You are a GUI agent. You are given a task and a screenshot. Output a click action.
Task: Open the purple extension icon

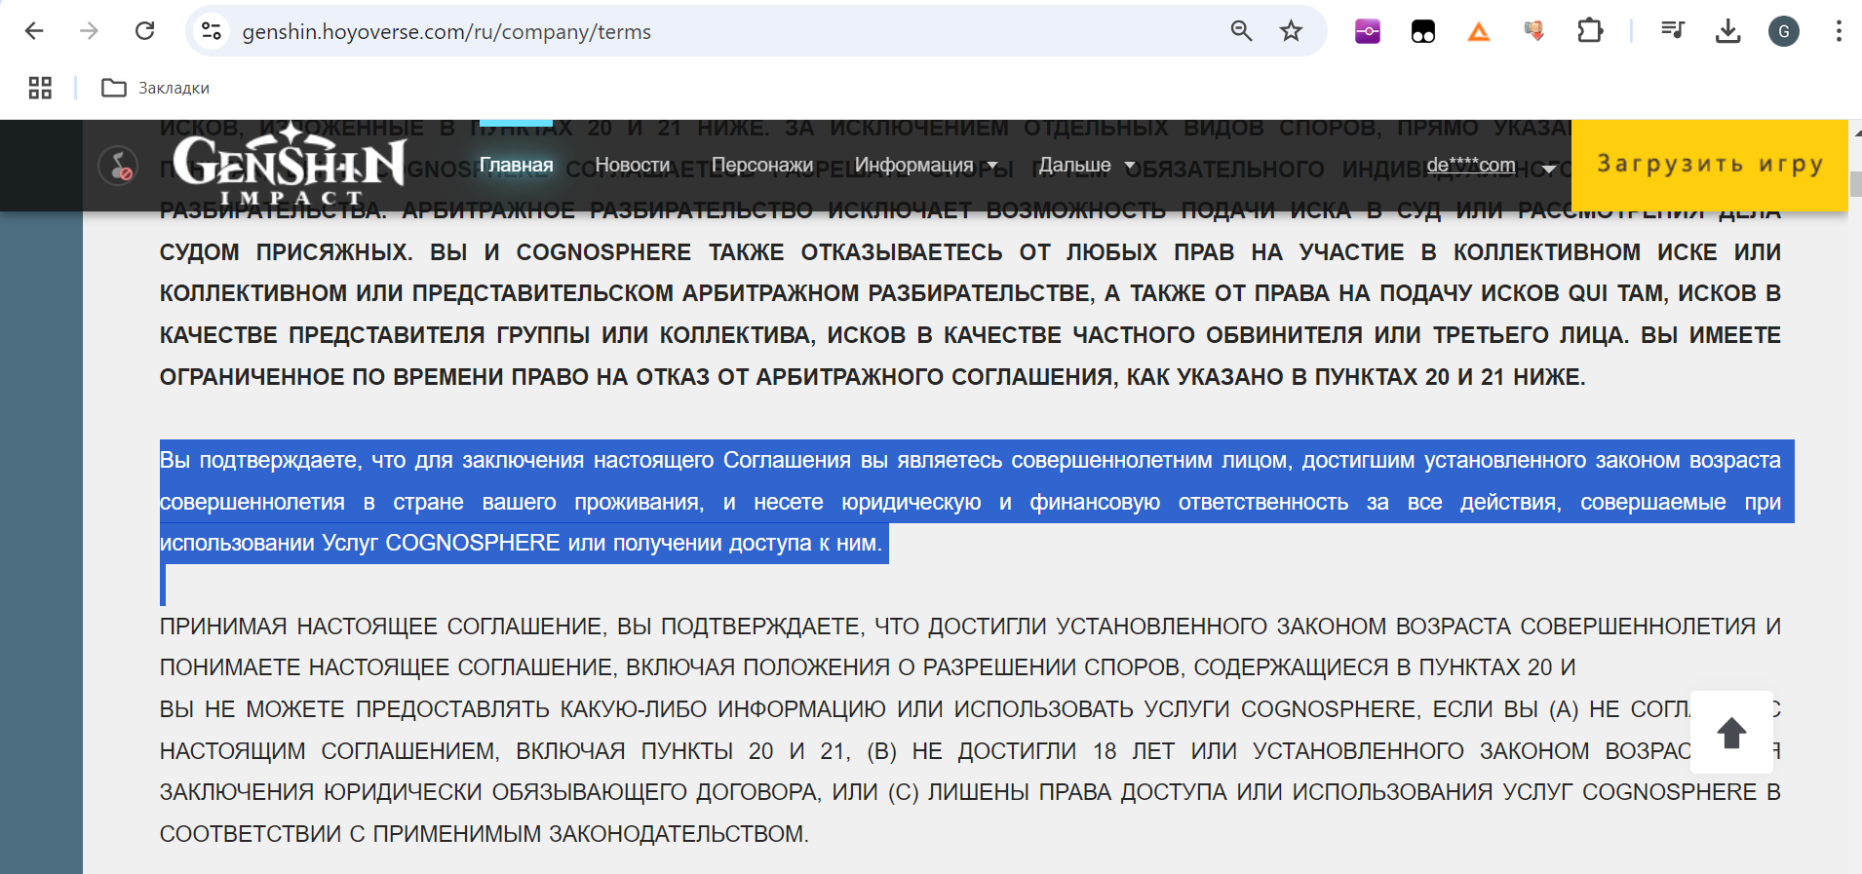point(1368,31)
